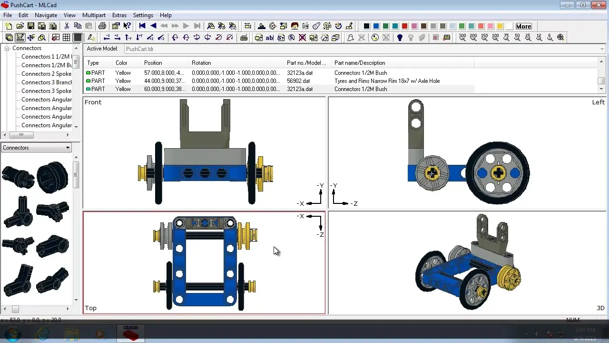Open the Settings menu

click(143, 15)
